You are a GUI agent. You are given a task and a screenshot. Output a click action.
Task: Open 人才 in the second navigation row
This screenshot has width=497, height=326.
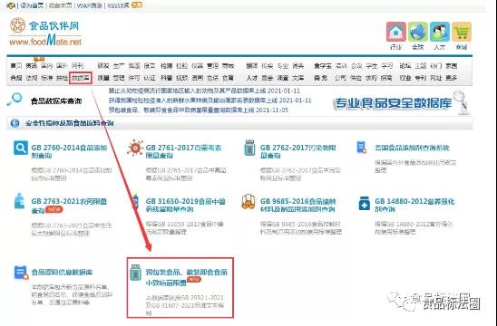252,78
